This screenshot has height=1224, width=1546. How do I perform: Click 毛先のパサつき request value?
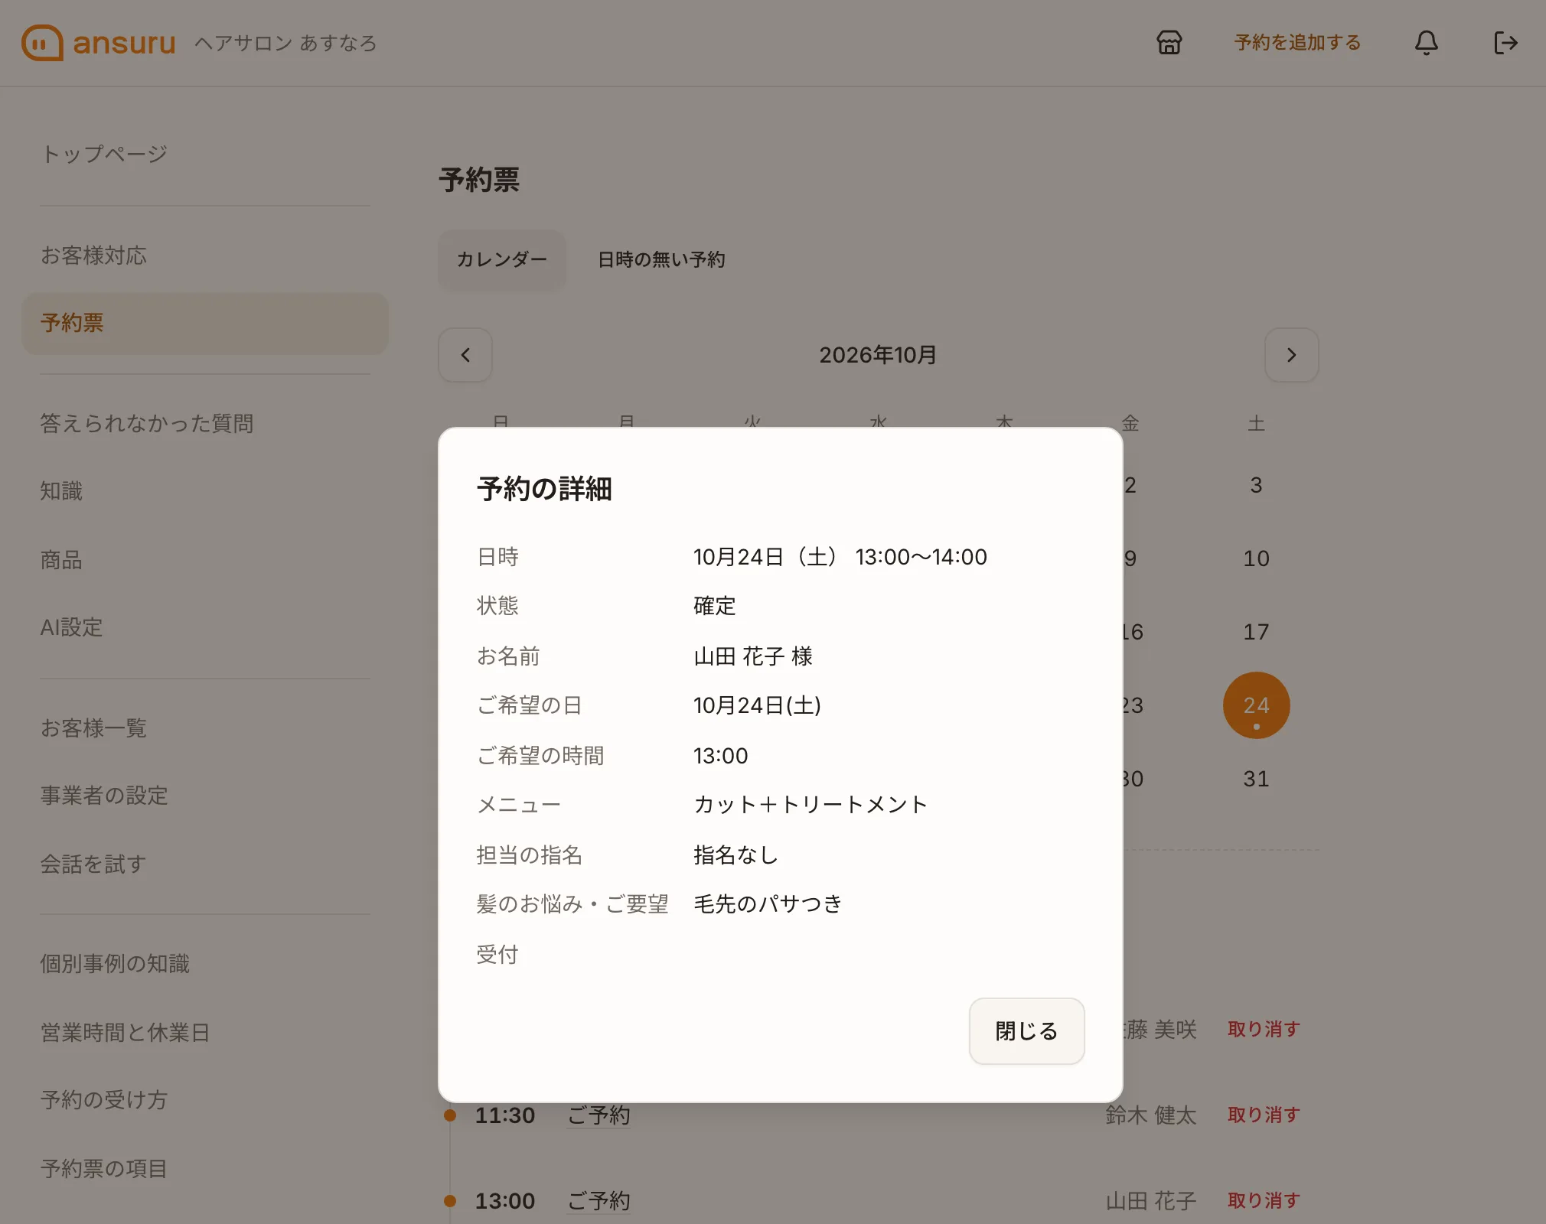(x=768, y=904)
